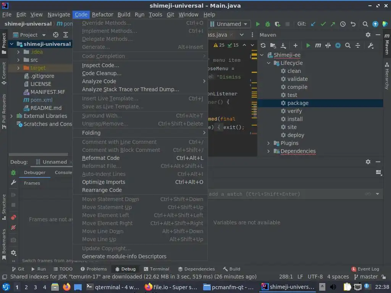Open the Unnamed run configuration dropdown
The height and width of the screenshot is (293, 391).
[229, 24]
